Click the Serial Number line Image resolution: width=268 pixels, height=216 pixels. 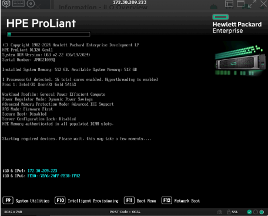coord(29,60)
